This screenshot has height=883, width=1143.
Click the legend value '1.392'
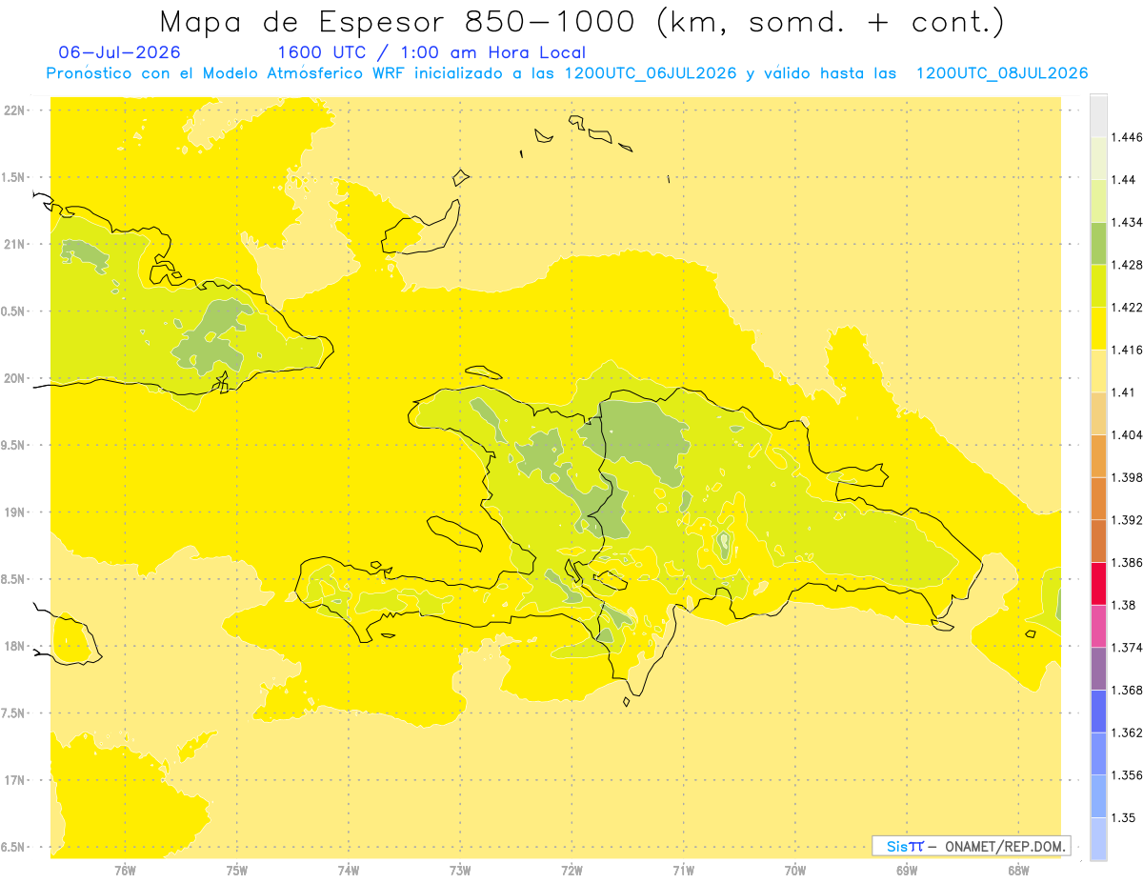click(1127, 520)
